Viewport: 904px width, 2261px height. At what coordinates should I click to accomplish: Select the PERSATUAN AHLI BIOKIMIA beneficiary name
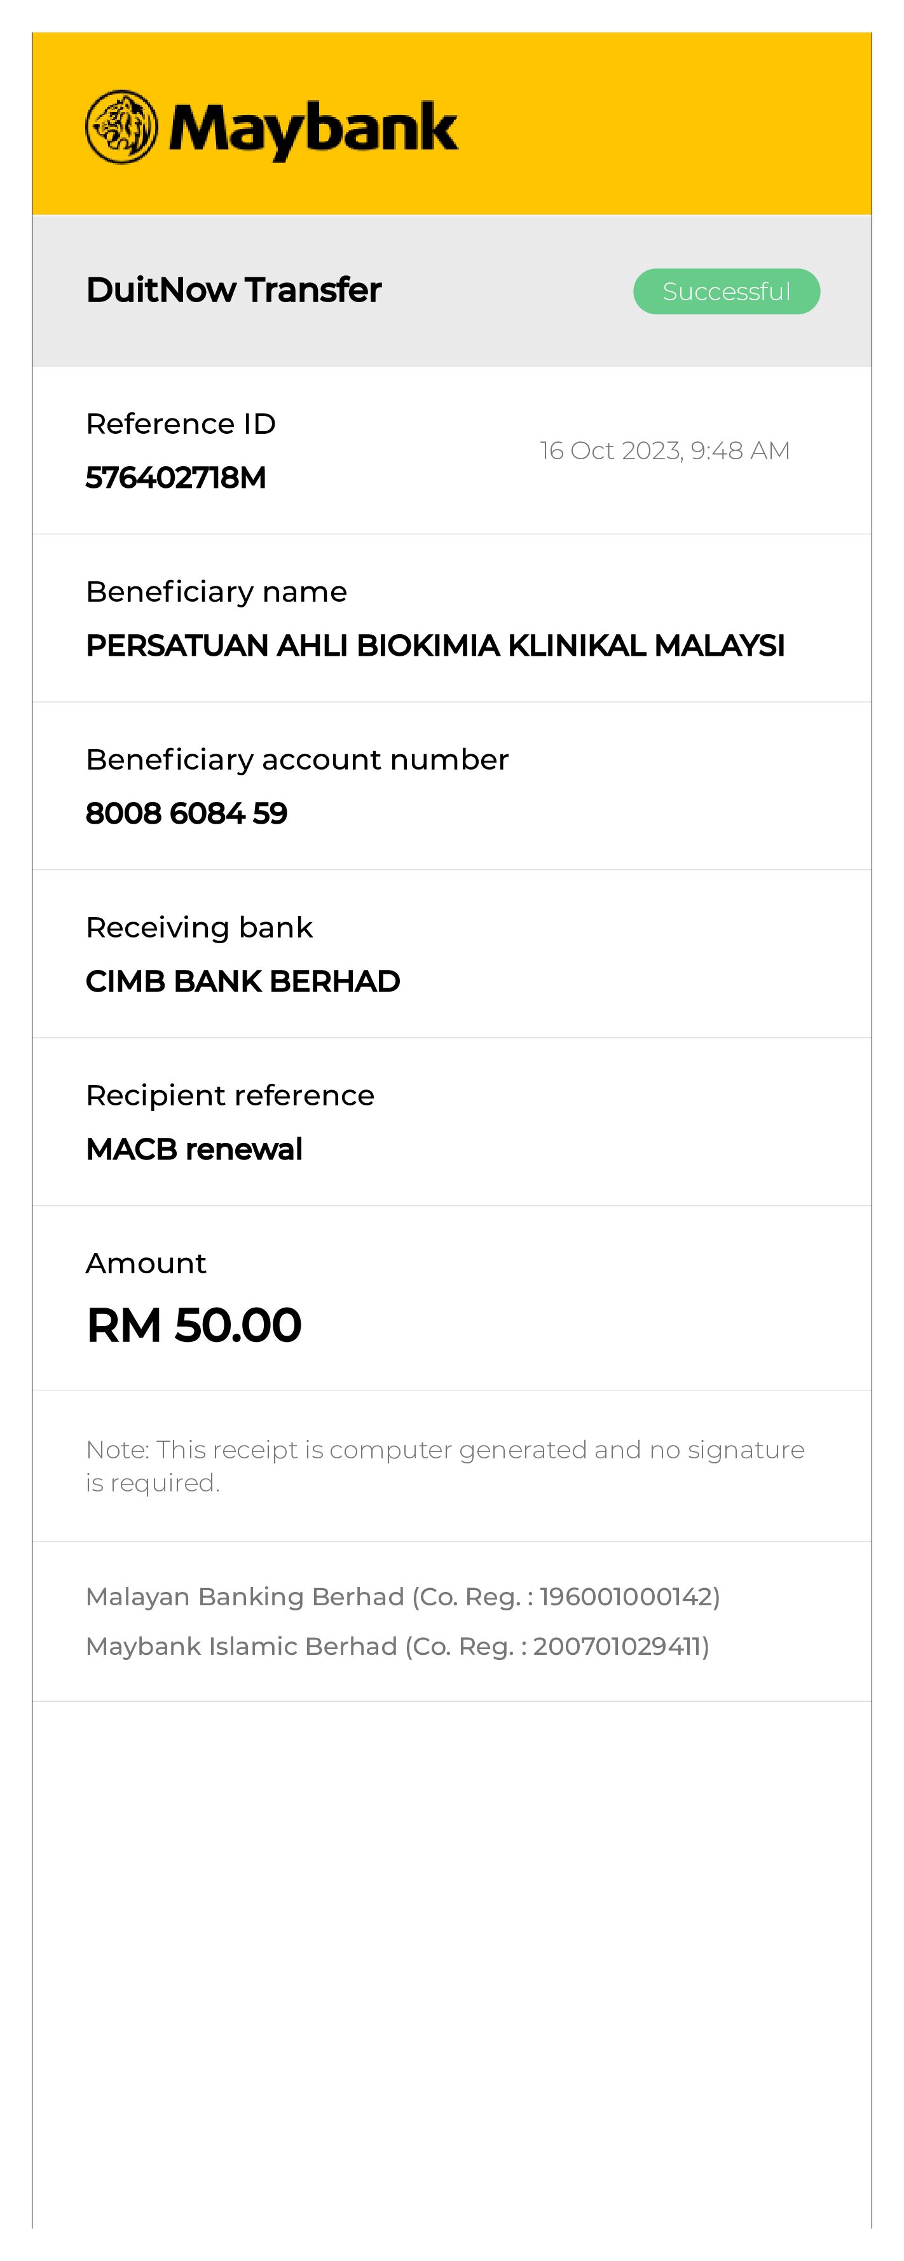[434, 646]
